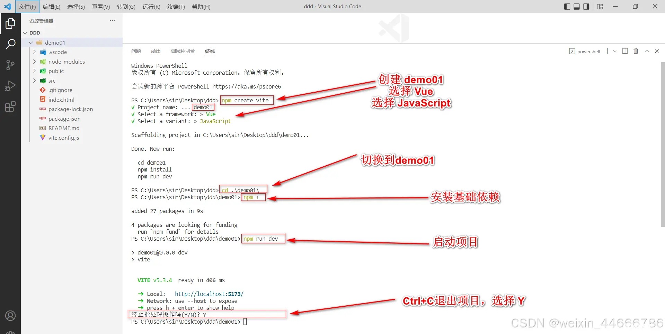Click the vite.config.js Vite icon
The image size is (665, 334).
(43, 138)
